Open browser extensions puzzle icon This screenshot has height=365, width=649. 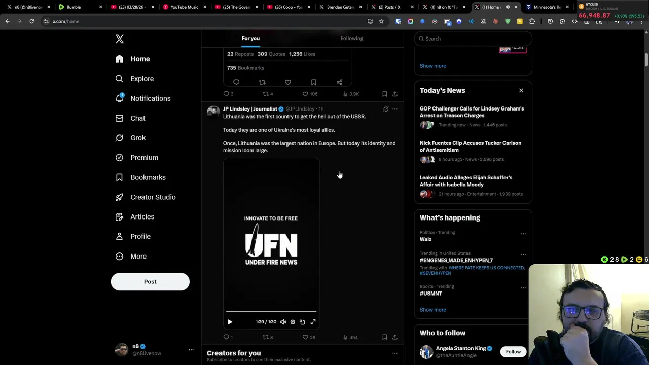coord(532,21)
